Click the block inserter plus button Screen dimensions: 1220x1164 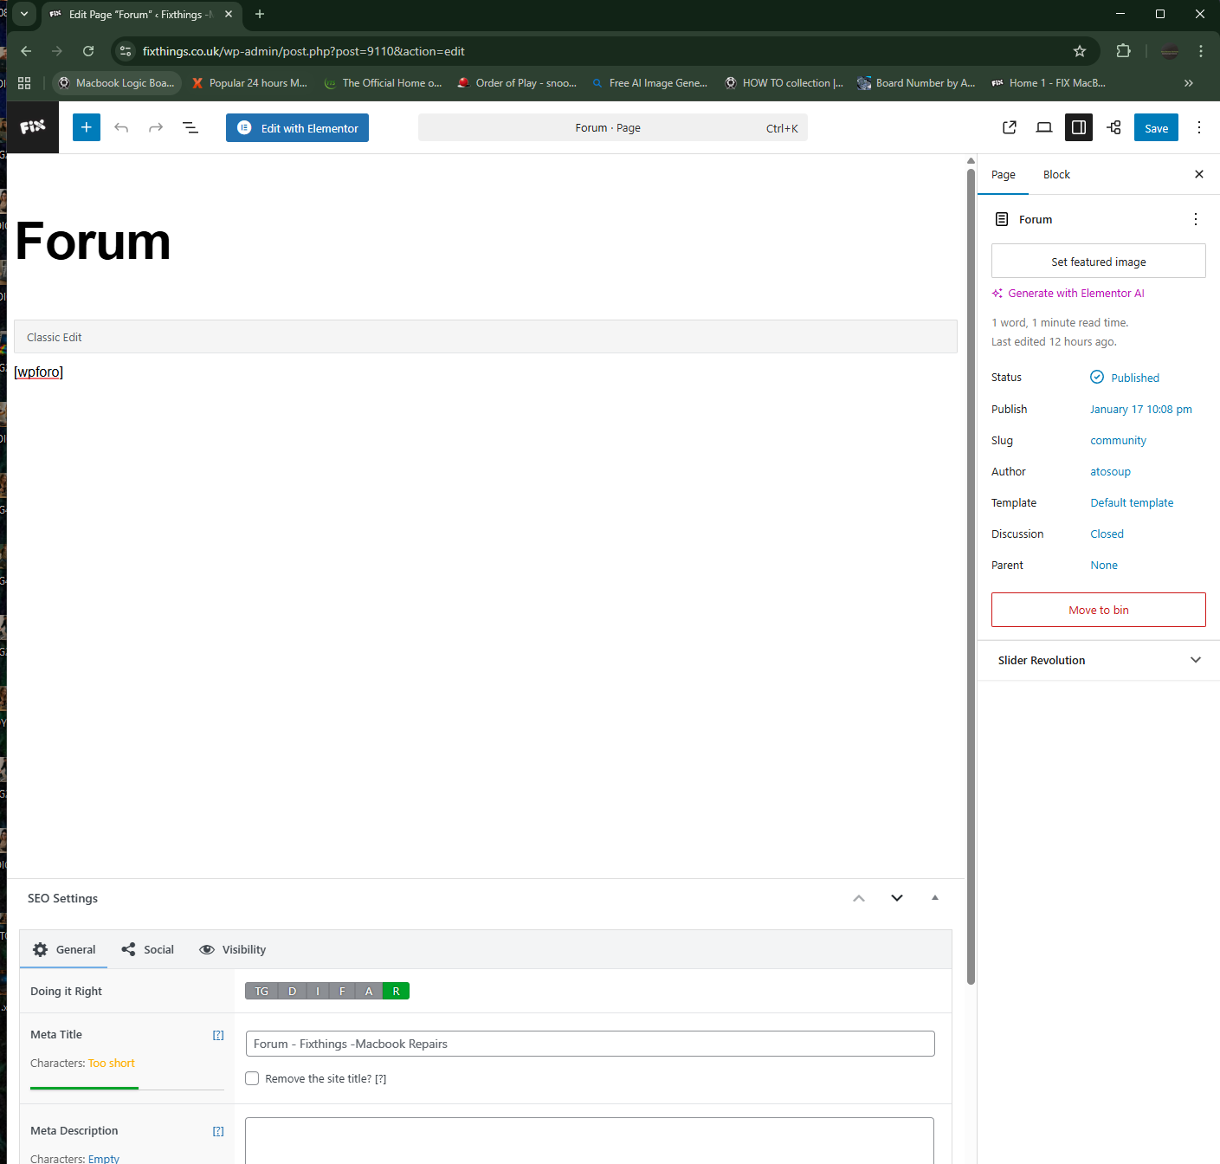(87, 127)
